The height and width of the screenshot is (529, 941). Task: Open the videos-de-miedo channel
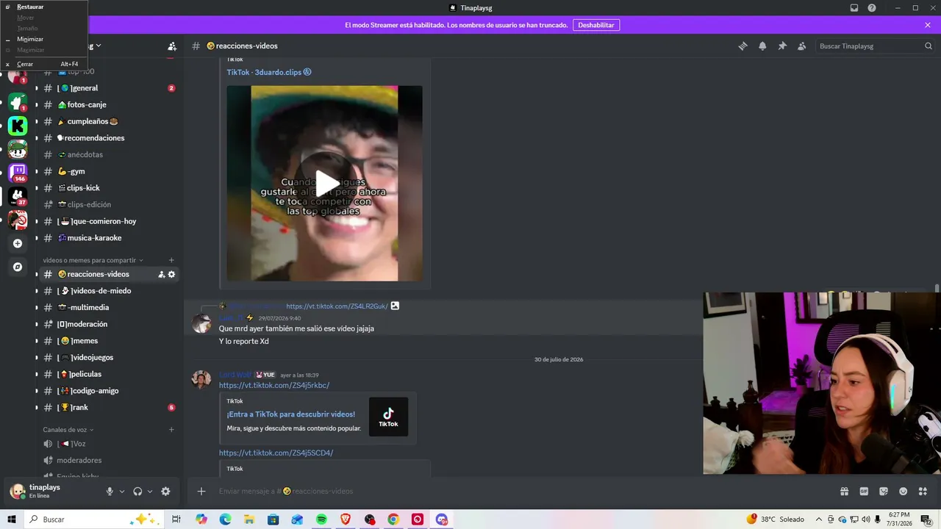click(x=107, y=291)
